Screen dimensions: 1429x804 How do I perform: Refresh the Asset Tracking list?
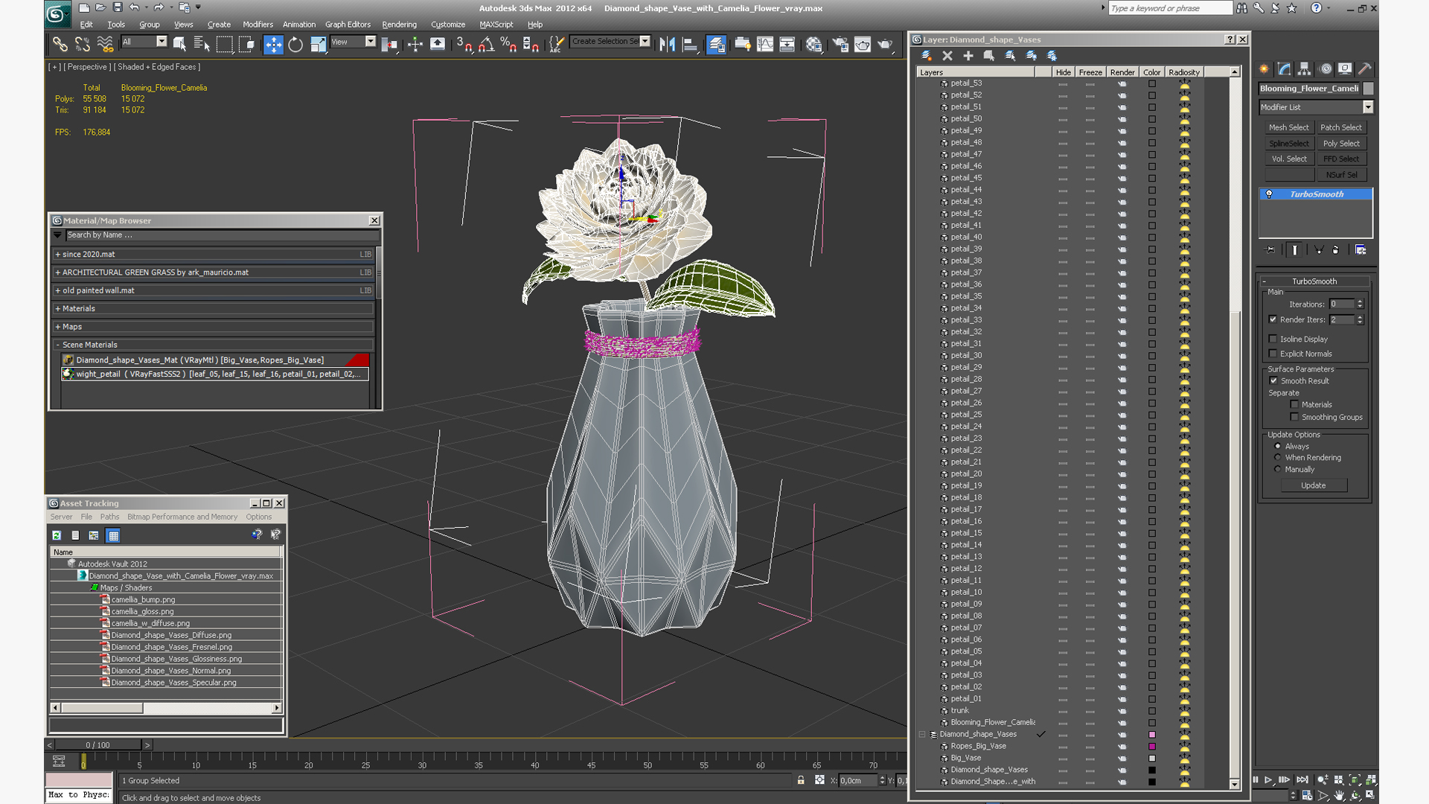57,535
